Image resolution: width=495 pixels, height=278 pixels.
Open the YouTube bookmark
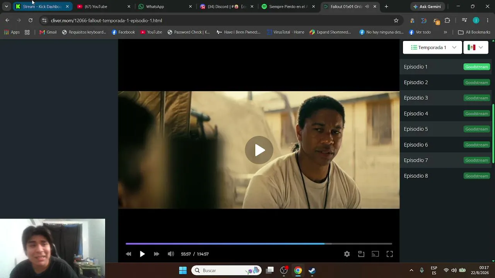point(151,32)
